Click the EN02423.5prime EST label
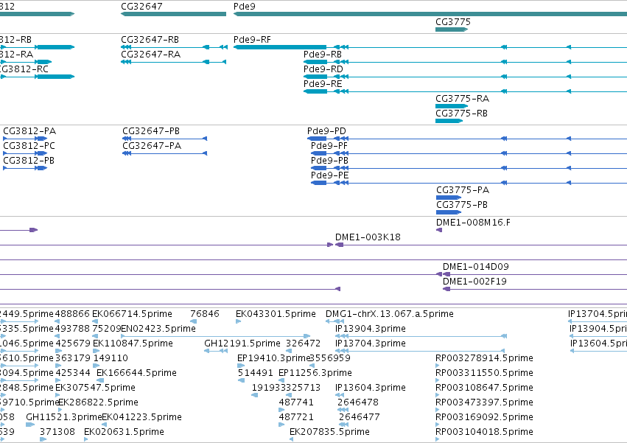Screen dimensions: 627x443 pos(158,329)
